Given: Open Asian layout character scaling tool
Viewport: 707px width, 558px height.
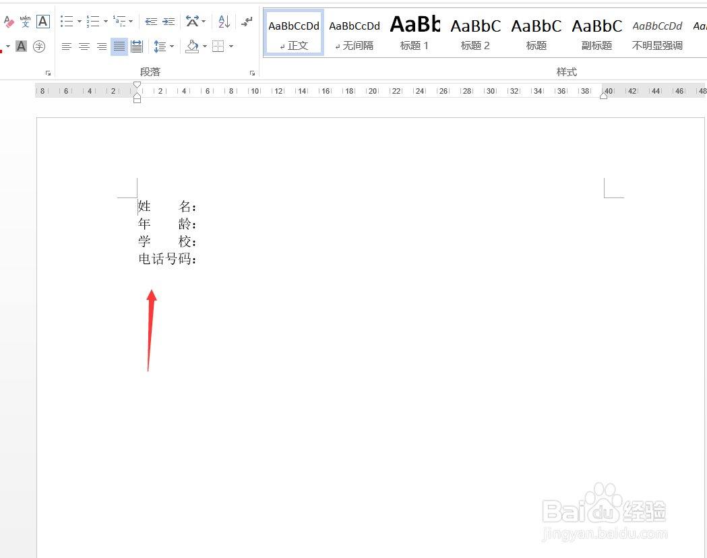Looking at the screenshot, I should (193, 21).
